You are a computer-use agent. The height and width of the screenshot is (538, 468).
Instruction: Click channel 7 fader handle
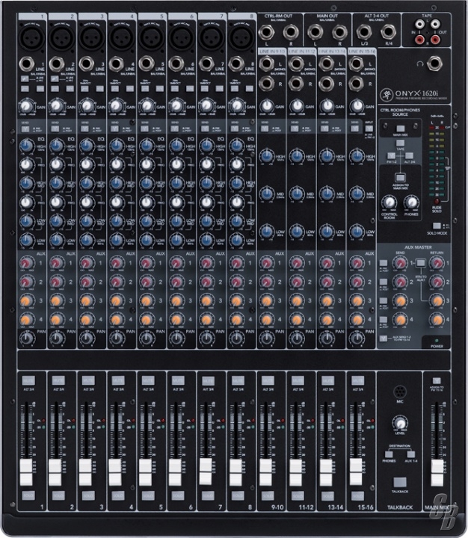click(206, 469)
